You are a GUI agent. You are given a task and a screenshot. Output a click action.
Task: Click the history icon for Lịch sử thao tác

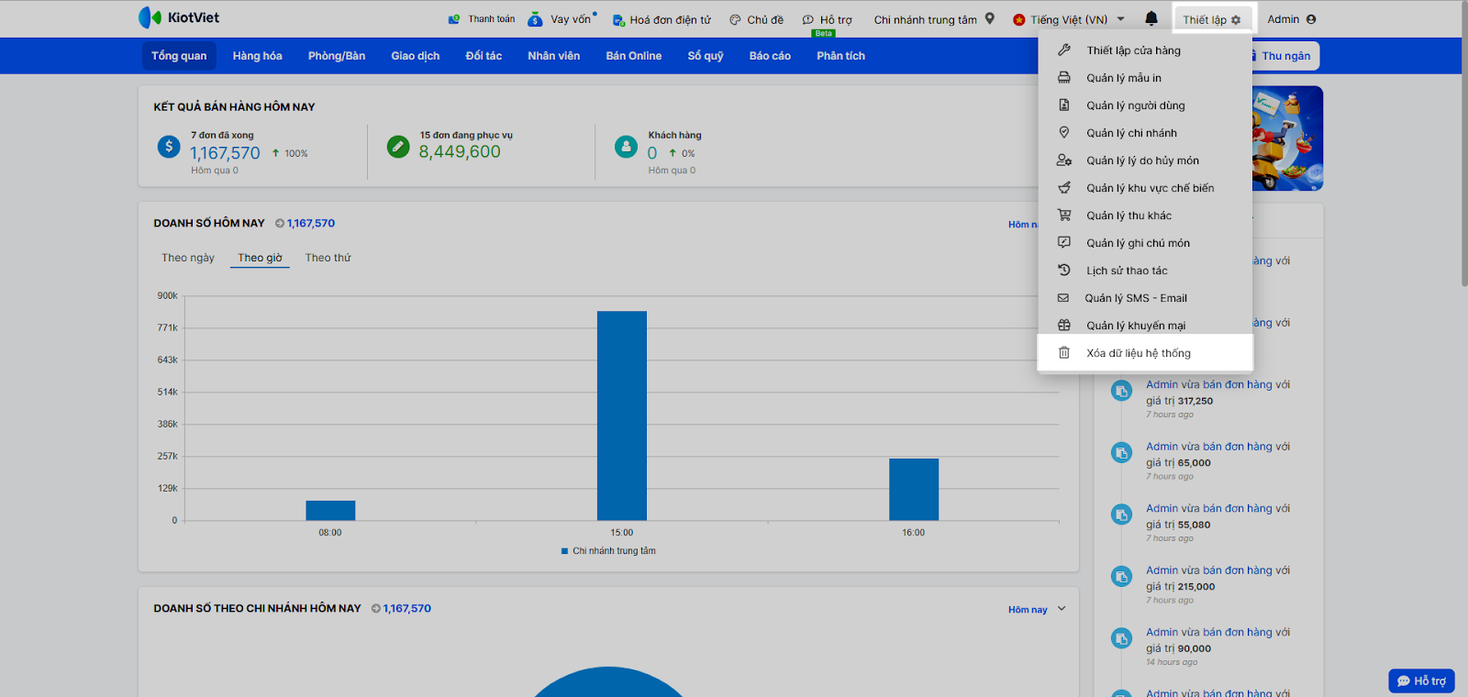1064,271
